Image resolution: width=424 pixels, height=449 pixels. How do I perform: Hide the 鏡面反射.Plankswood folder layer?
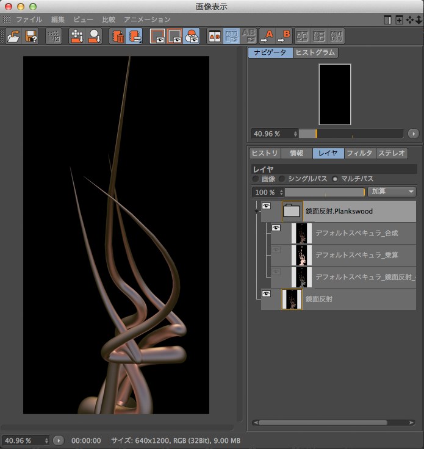coord(266,207)
